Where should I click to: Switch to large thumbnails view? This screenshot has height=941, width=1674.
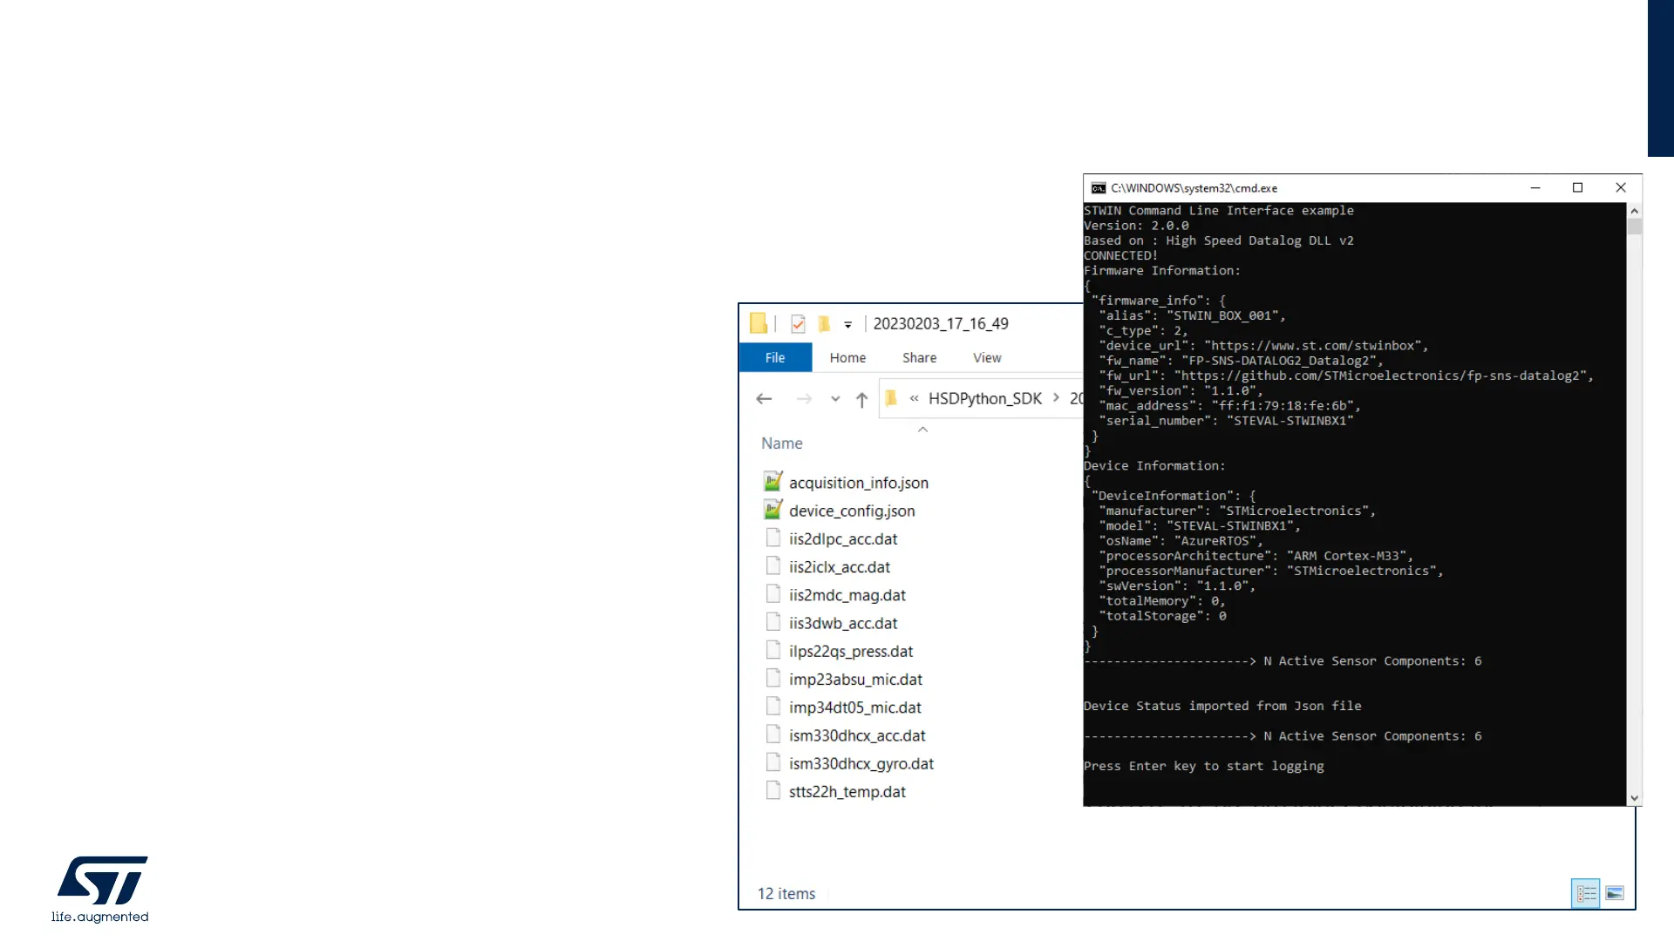(x=1615, y=893)
